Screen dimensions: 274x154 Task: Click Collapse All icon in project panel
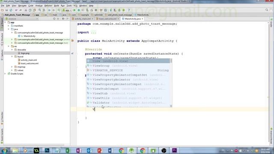point(58,19)
